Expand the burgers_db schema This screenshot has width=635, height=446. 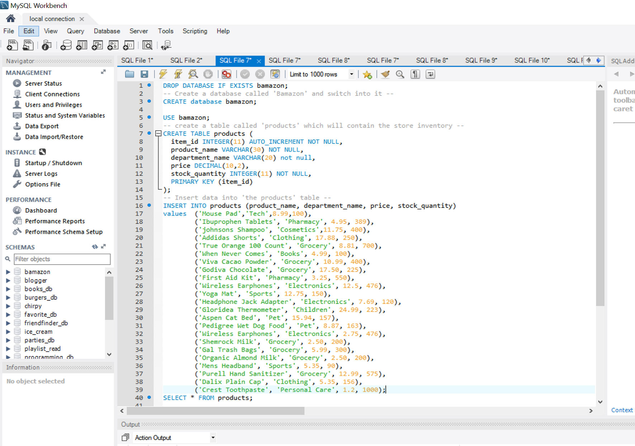8,298
